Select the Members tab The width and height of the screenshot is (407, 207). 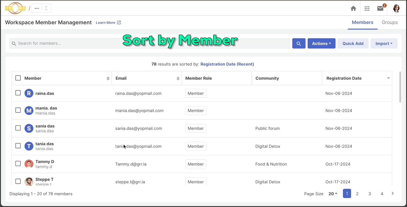[x=362, y=22]
